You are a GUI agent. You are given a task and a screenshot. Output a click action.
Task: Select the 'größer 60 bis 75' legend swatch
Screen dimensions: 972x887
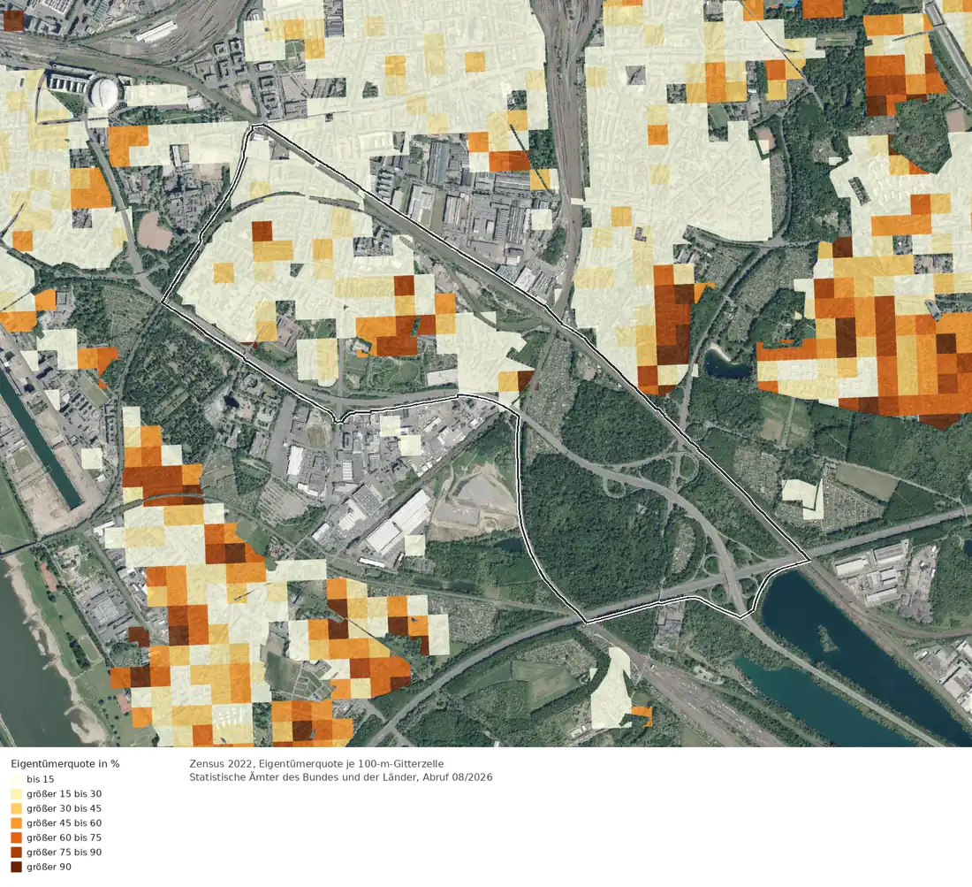point(16,837)
